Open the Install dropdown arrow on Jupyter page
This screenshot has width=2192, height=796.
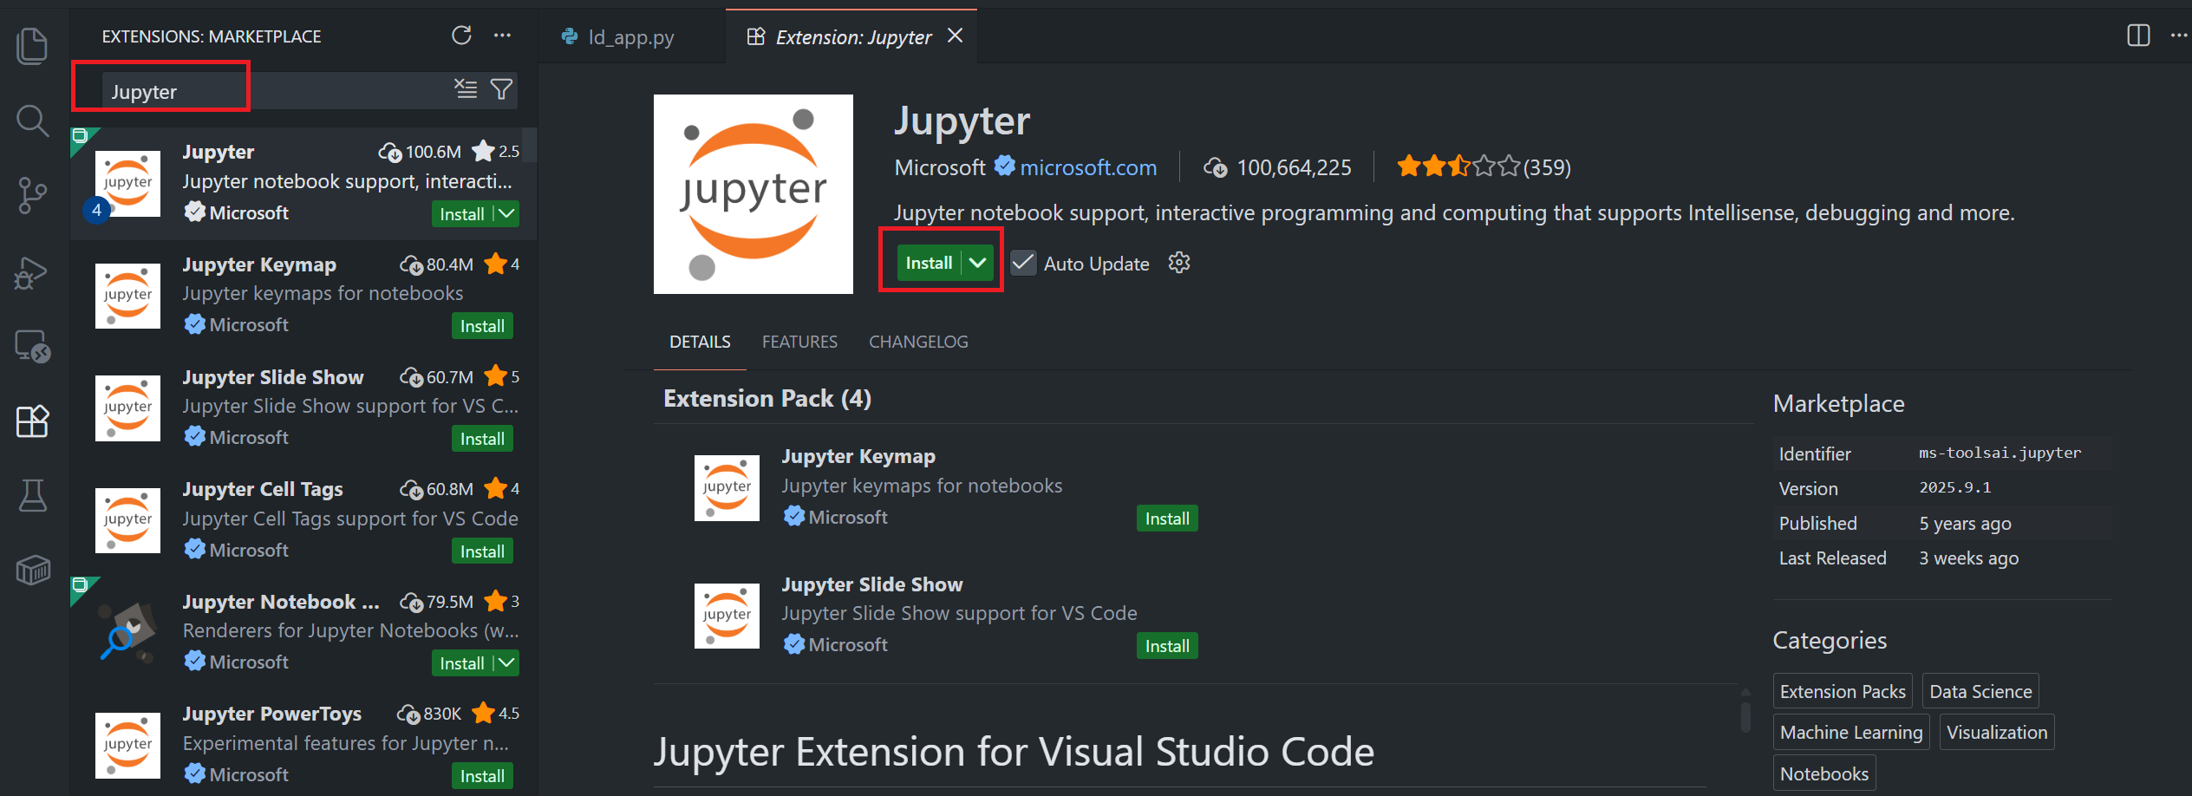point(978,262)
